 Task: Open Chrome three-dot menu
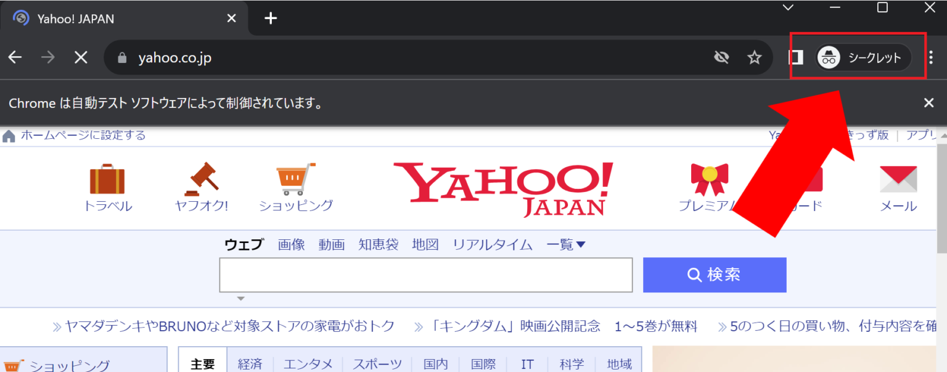tap(931, 57)
